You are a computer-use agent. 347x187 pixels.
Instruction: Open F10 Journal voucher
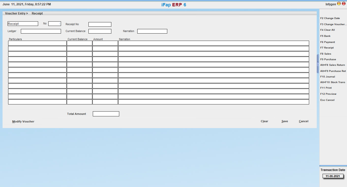coord(328,77)
